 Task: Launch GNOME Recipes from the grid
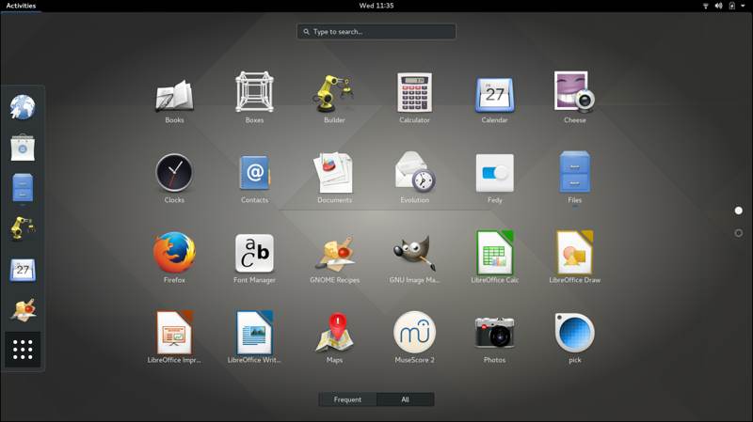coord(335,258)
